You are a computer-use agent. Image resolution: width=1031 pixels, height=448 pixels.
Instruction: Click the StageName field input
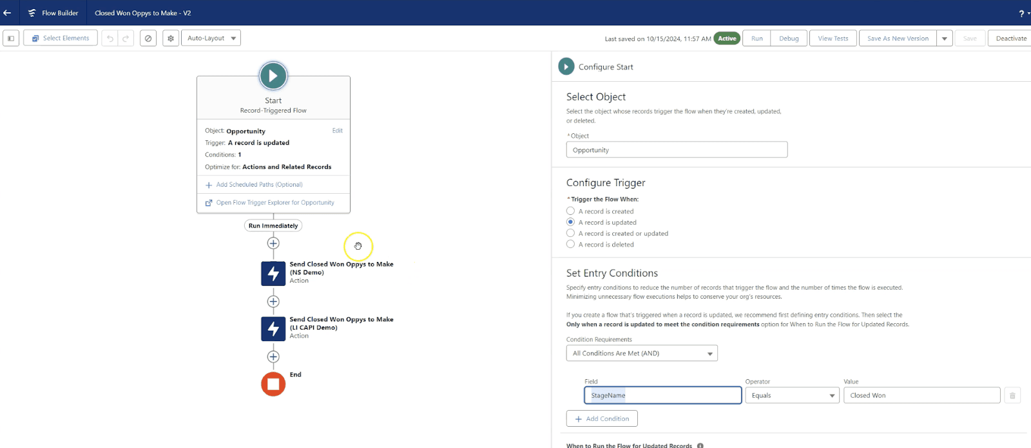click(x=662, y=395)
